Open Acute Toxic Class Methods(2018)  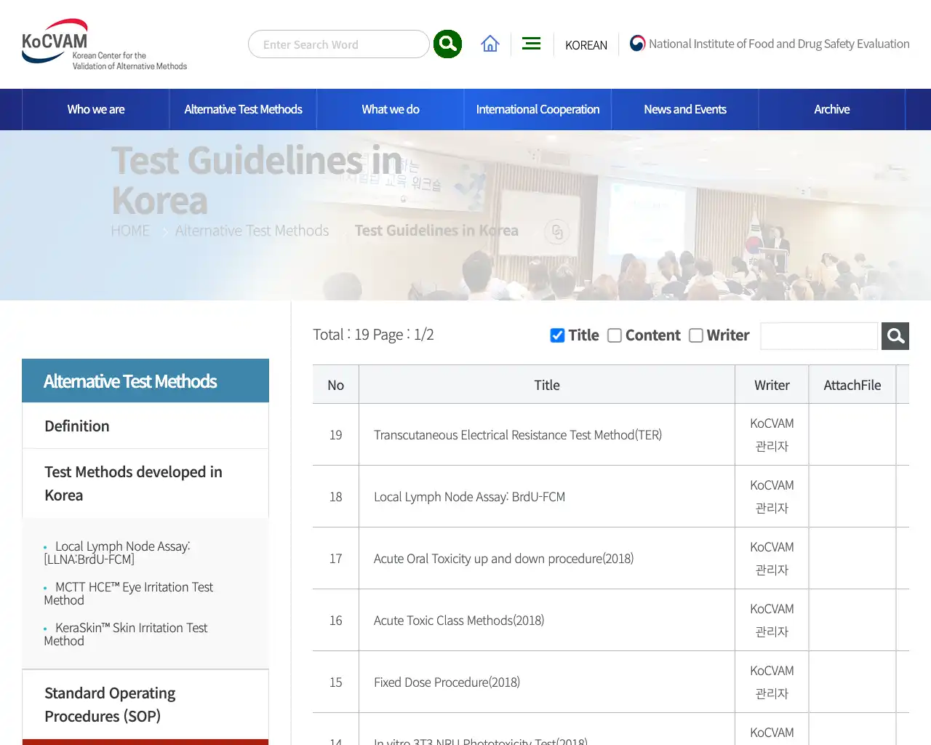point(459,621)
